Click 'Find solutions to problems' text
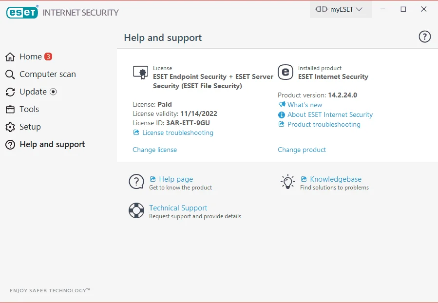Image resolution: width=438 pixels, height=303 pixels. click(334, 188)
